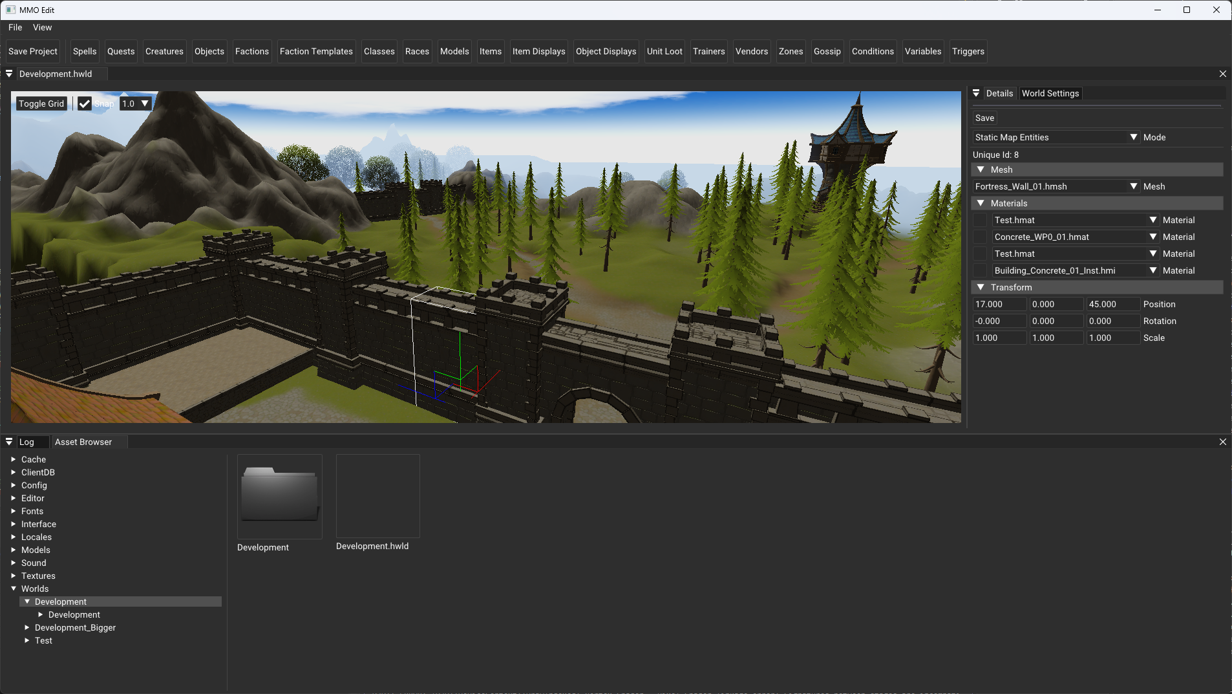Expand the Models folder in tree
This screenshot has height=694, width=1232.
pyautogui.click(x=13, y=550)
